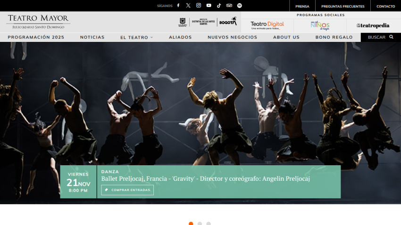Click the Buscar search field
This screenshot has width=401, height=225.
pos(381,37)
